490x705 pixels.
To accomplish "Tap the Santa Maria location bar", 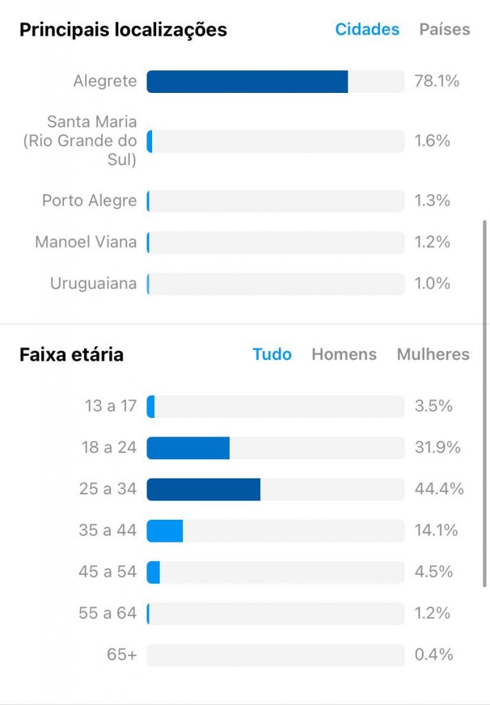I will click(275, 141).
